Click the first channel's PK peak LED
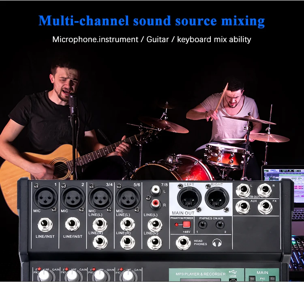 click(x=39, y=269)
